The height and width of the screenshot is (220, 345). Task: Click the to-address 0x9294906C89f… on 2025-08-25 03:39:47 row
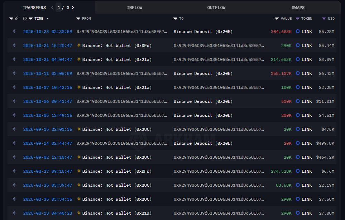point(219,185)
